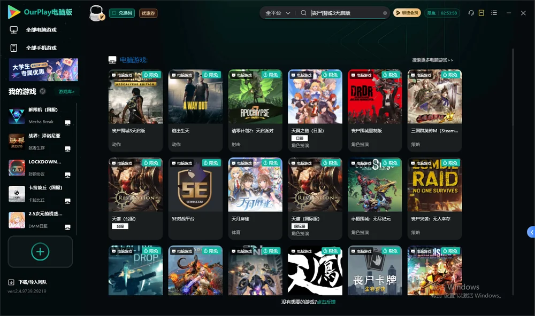Clear the search box text
535x316 pixels.
click(385, 13)
